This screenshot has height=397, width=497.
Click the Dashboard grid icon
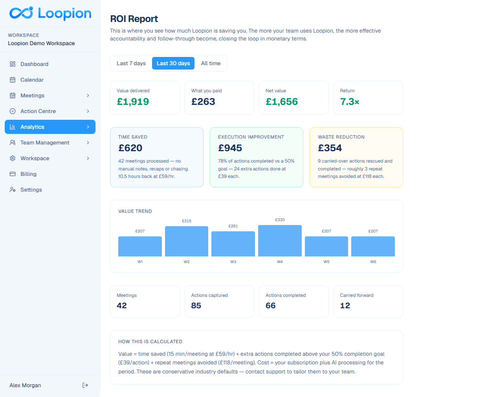[13, 64]
